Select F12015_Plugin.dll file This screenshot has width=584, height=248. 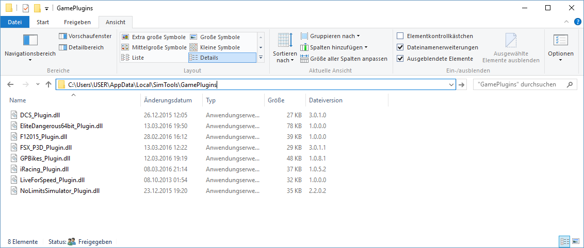[43, 137]
